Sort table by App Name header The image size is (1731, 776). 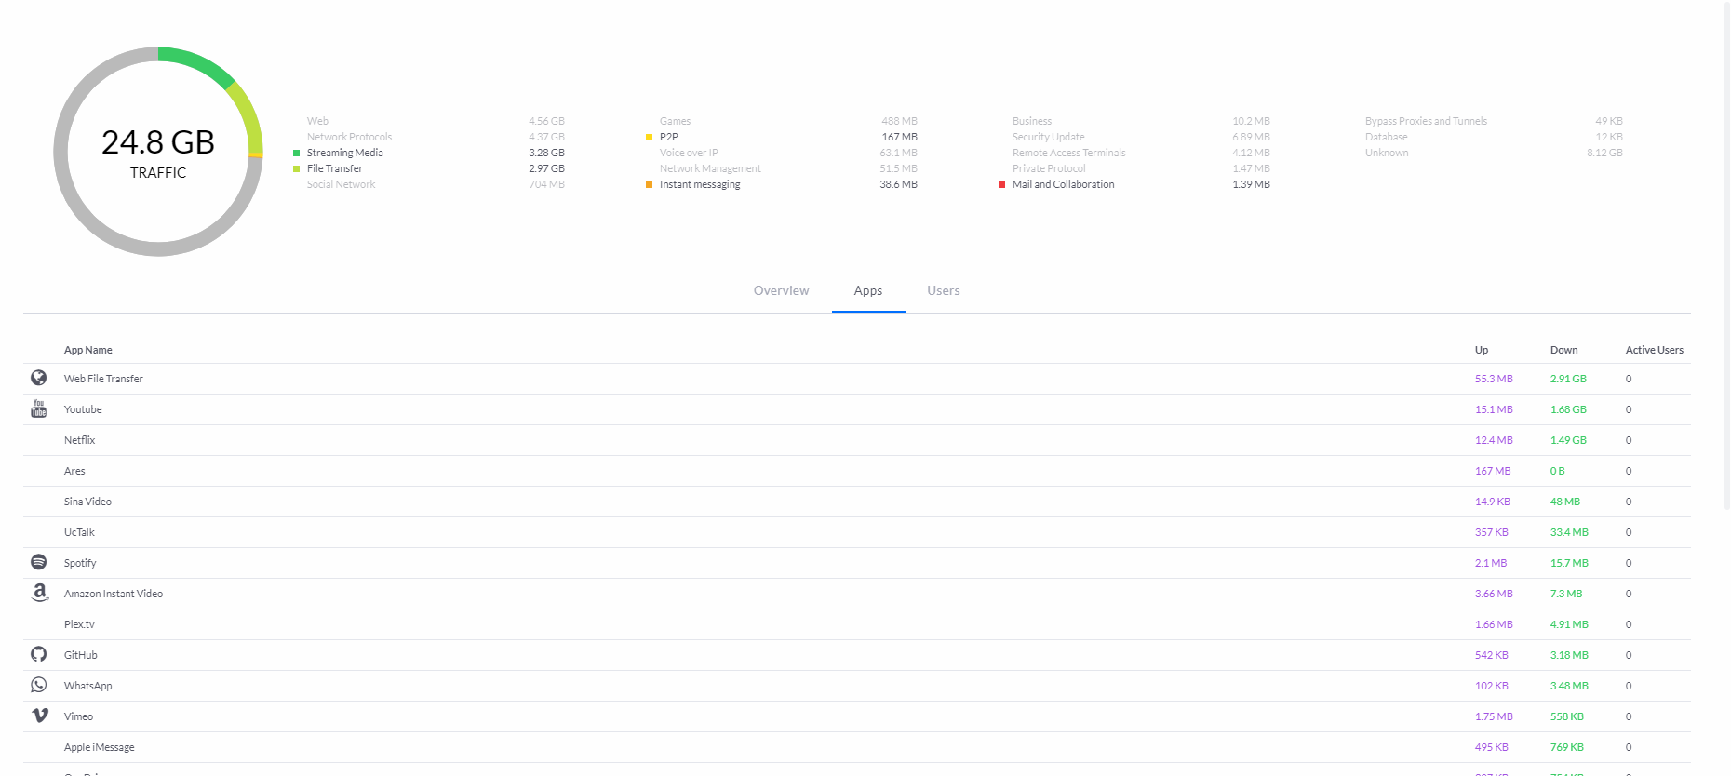(87, 350)
